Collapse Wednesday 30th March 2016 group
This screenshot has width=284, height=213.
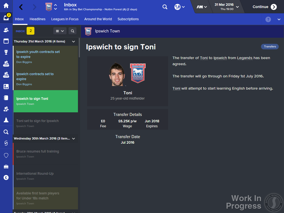(73, 139)
